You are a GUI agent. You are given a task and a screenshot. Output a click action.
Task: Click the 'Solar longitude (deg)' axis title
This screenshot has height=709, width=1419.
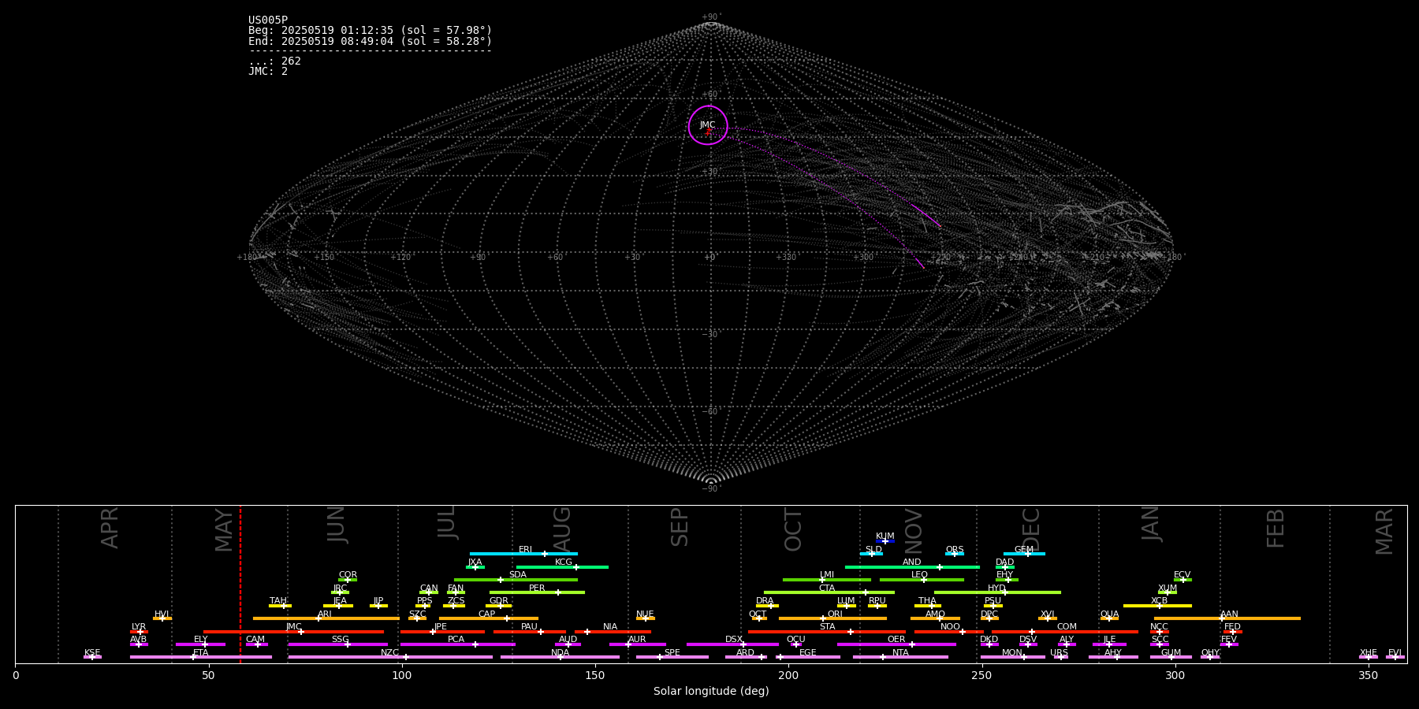point(711,691)
